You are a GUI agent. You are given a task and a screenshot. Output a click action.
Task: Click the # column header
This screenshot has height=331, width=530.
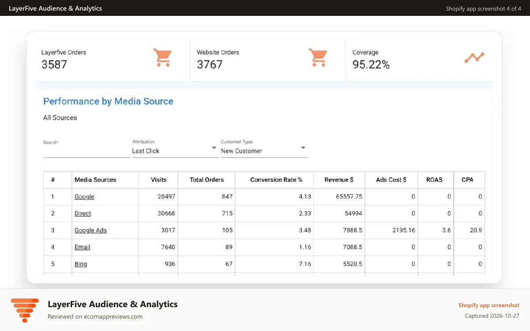pyautogui.click(x=57, y=180)
